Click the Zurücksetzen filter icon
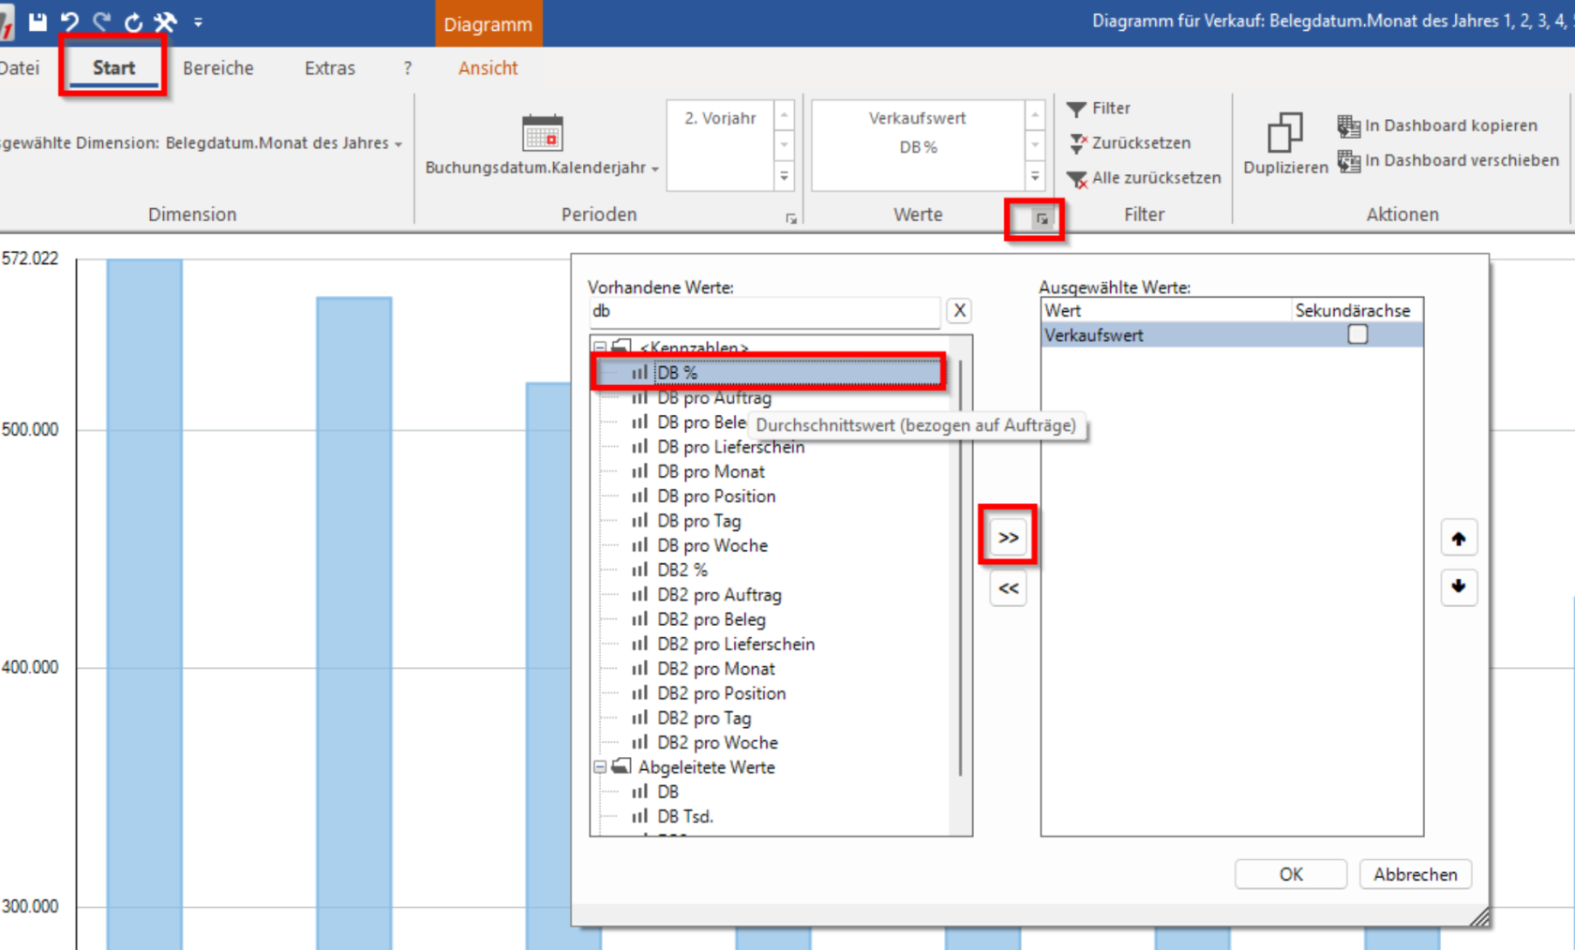This screenshot has width=1575, height=950. coord(1077,143)
